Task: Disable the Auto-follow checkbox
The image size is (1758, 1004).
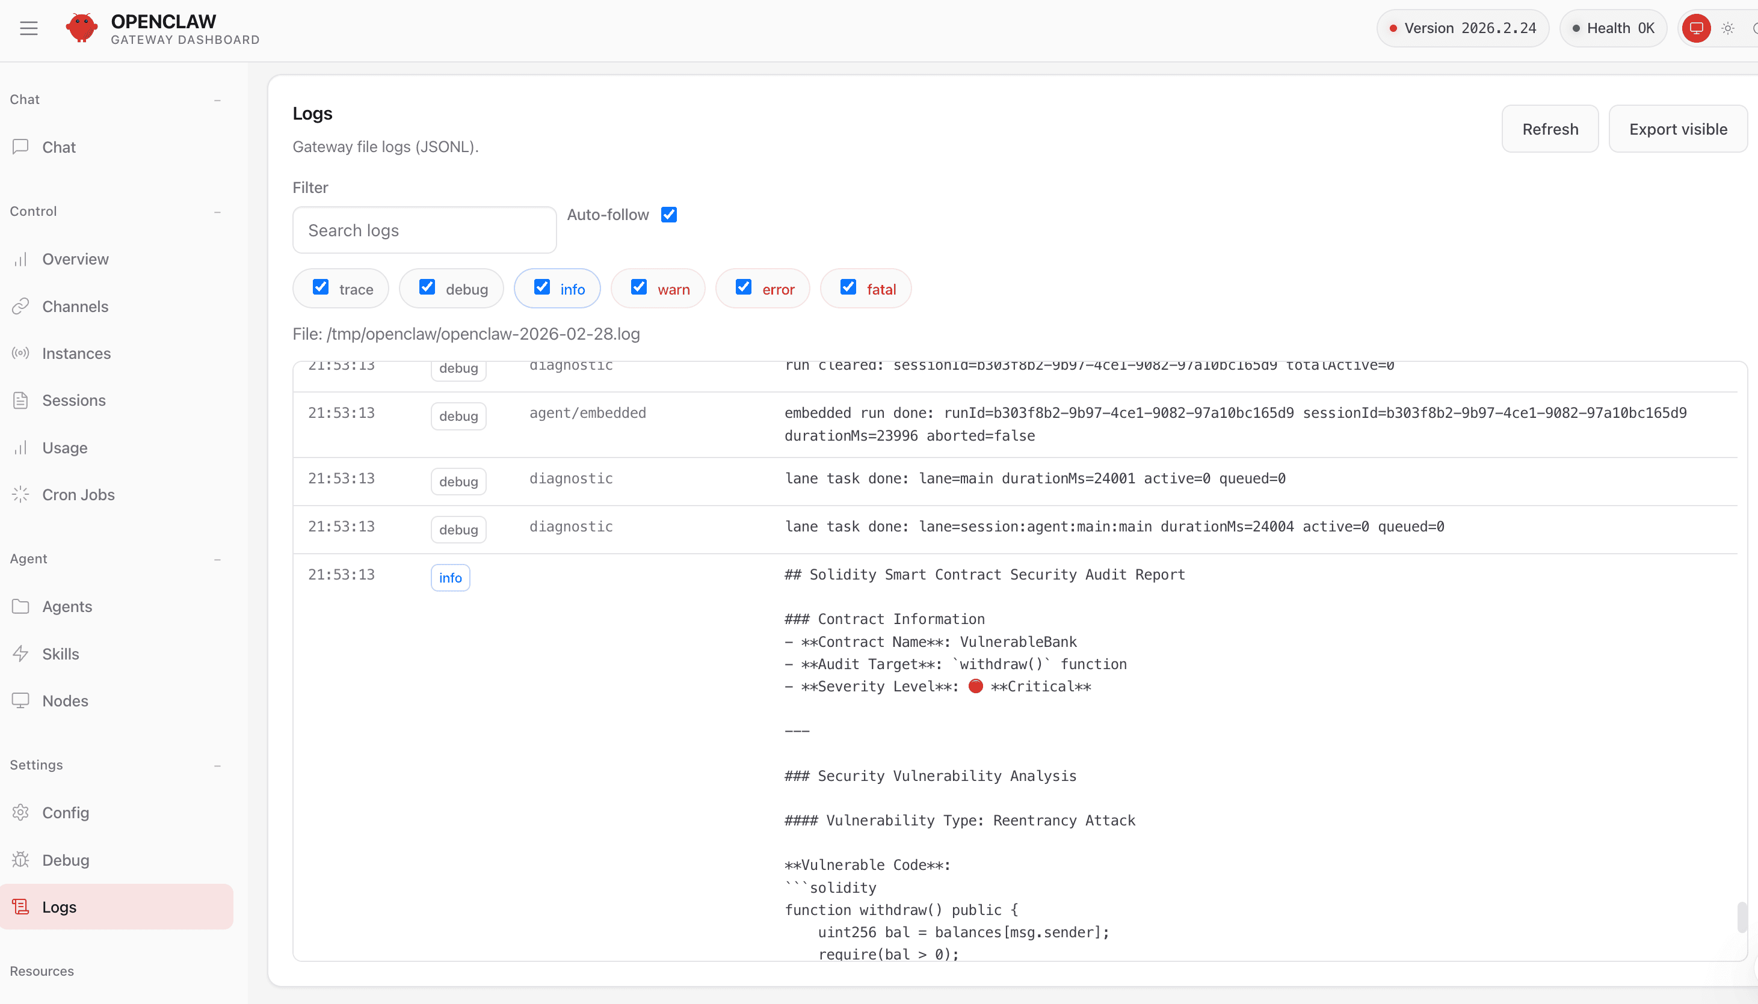Action: pos(668,215)
